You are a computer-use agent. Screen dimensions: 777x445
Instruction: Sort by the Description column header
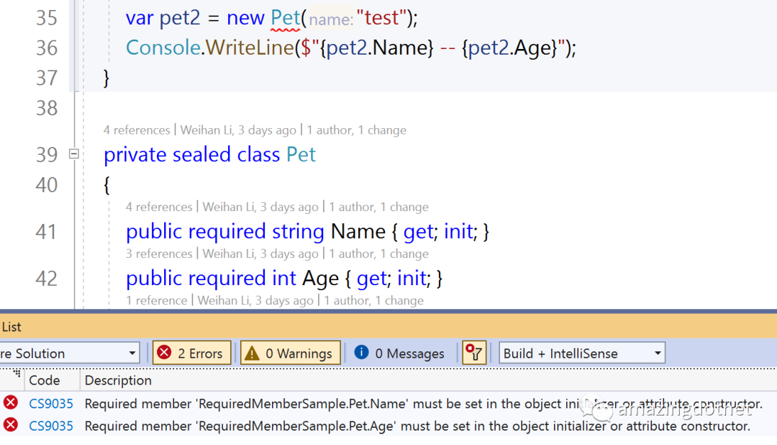click(118, 380)
